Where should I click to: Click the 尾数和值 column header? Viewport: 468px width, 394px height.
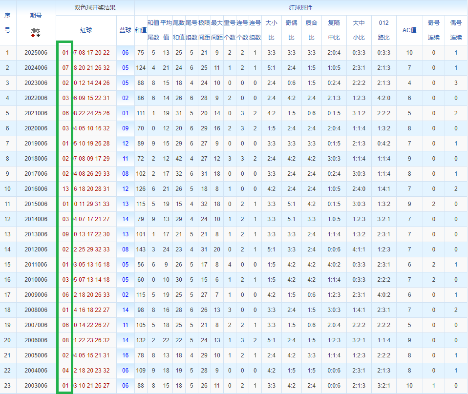[179, 30]
